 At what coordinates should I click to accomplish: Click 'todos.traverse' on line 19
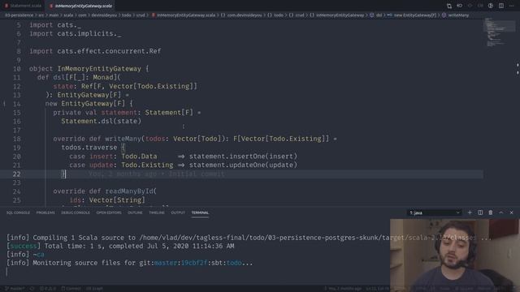(89, 148)
